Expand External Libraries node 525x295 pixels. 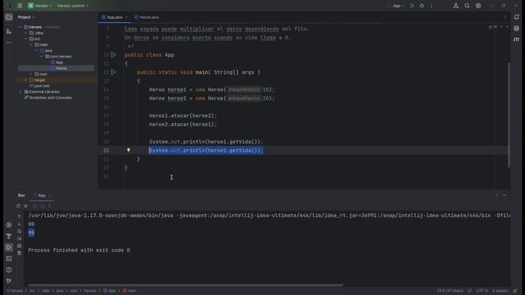[21, 92]
